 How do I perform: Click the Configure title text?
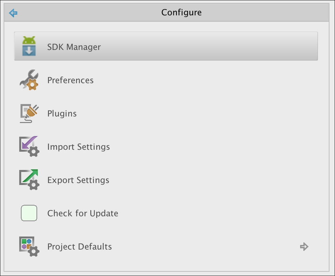(181, 12)
